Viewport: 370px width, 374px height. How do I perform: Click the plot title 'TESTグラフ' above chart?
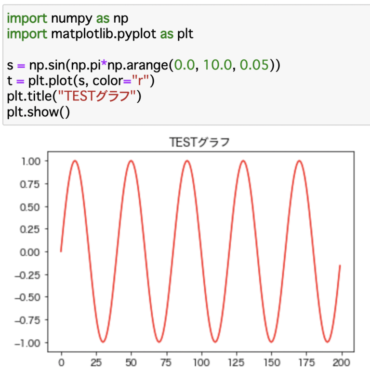pyautogui.click(x=199, y=142)
